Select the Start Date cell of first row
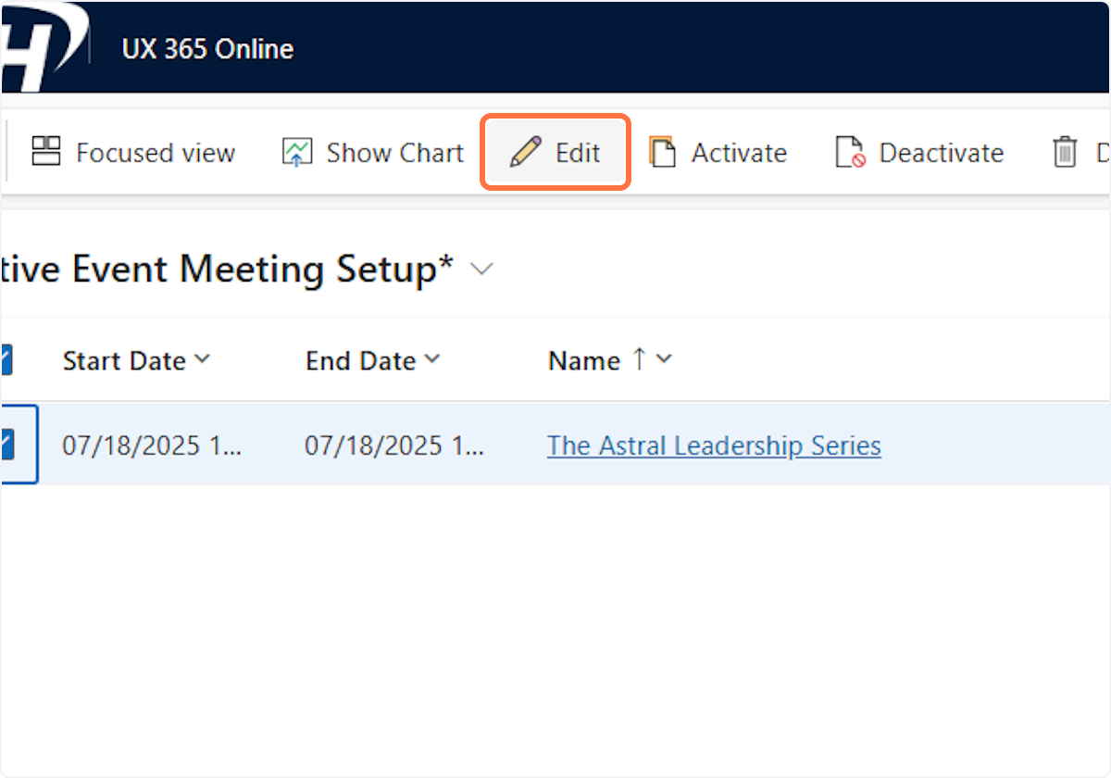1111x778 pixels. [151, 445]
